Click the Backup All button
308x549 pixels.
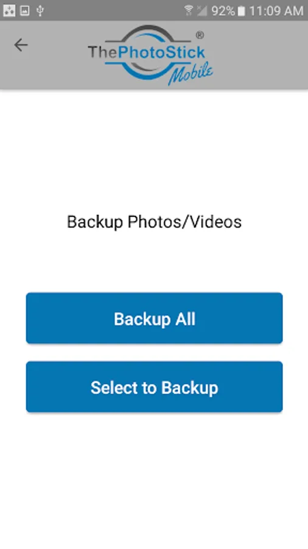pos(155,318)
